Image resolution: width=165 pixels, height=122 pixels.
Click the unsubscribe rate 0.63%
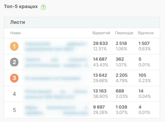pos(145,49)
